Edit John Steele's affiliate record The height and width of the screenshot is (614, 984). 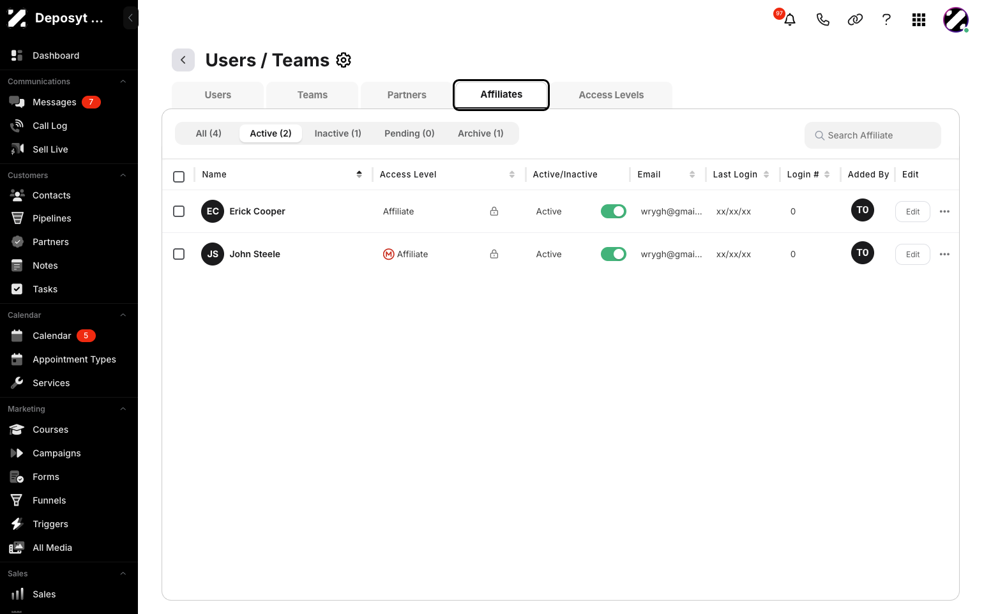coord(912,255)
